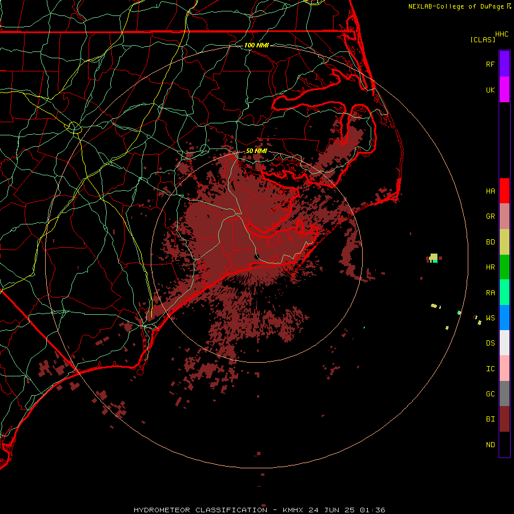
Task: Click the 'DS' legend label
Action: 490,343
